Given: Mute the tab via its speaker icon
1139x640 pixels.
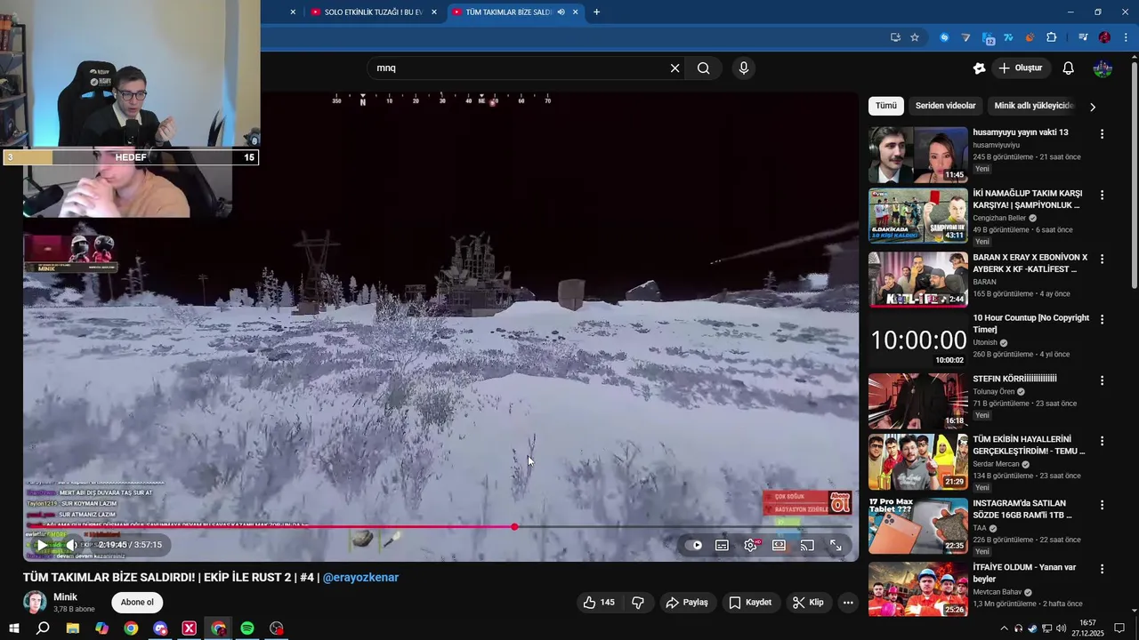Looking at the screenshot, I should click(x=561, y=12).
